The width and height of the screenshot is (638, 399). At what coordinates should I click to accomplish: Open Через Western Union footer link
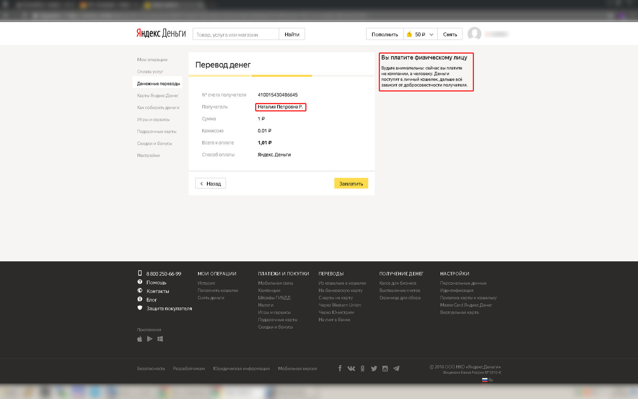[x=340, y=305]
